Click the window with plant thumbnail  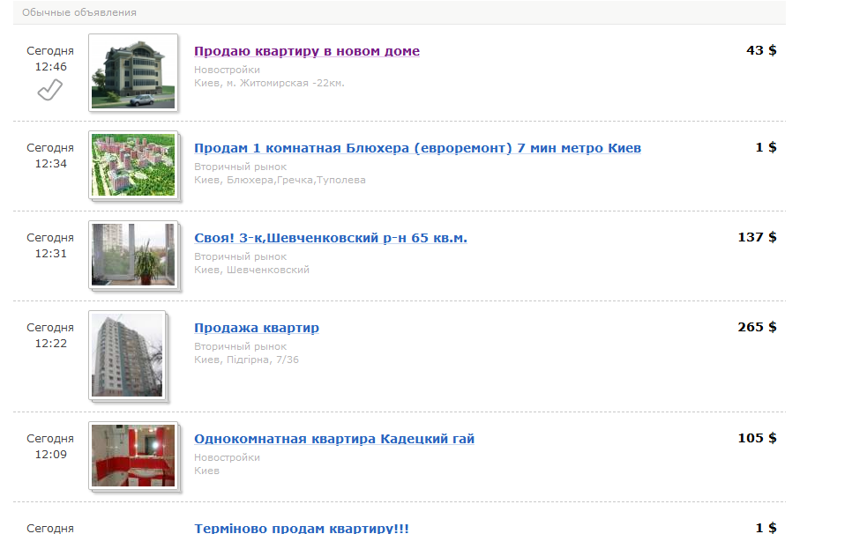coord(133,255)
